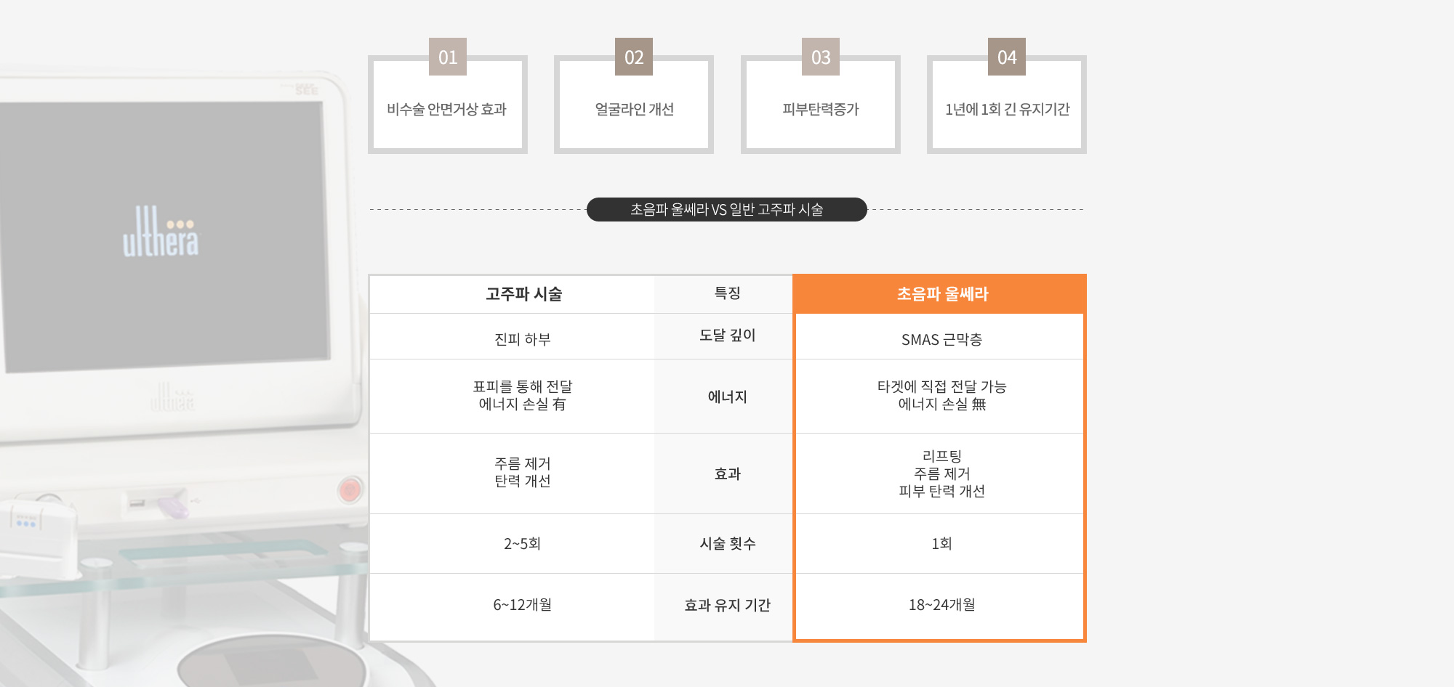This screenshot has width=1454, height=687.
Task: Click the 04 number badge
Action: point(1007,57)
